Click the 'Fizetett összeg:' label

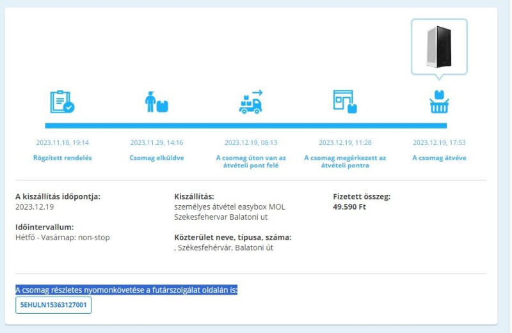pos(362,197)
